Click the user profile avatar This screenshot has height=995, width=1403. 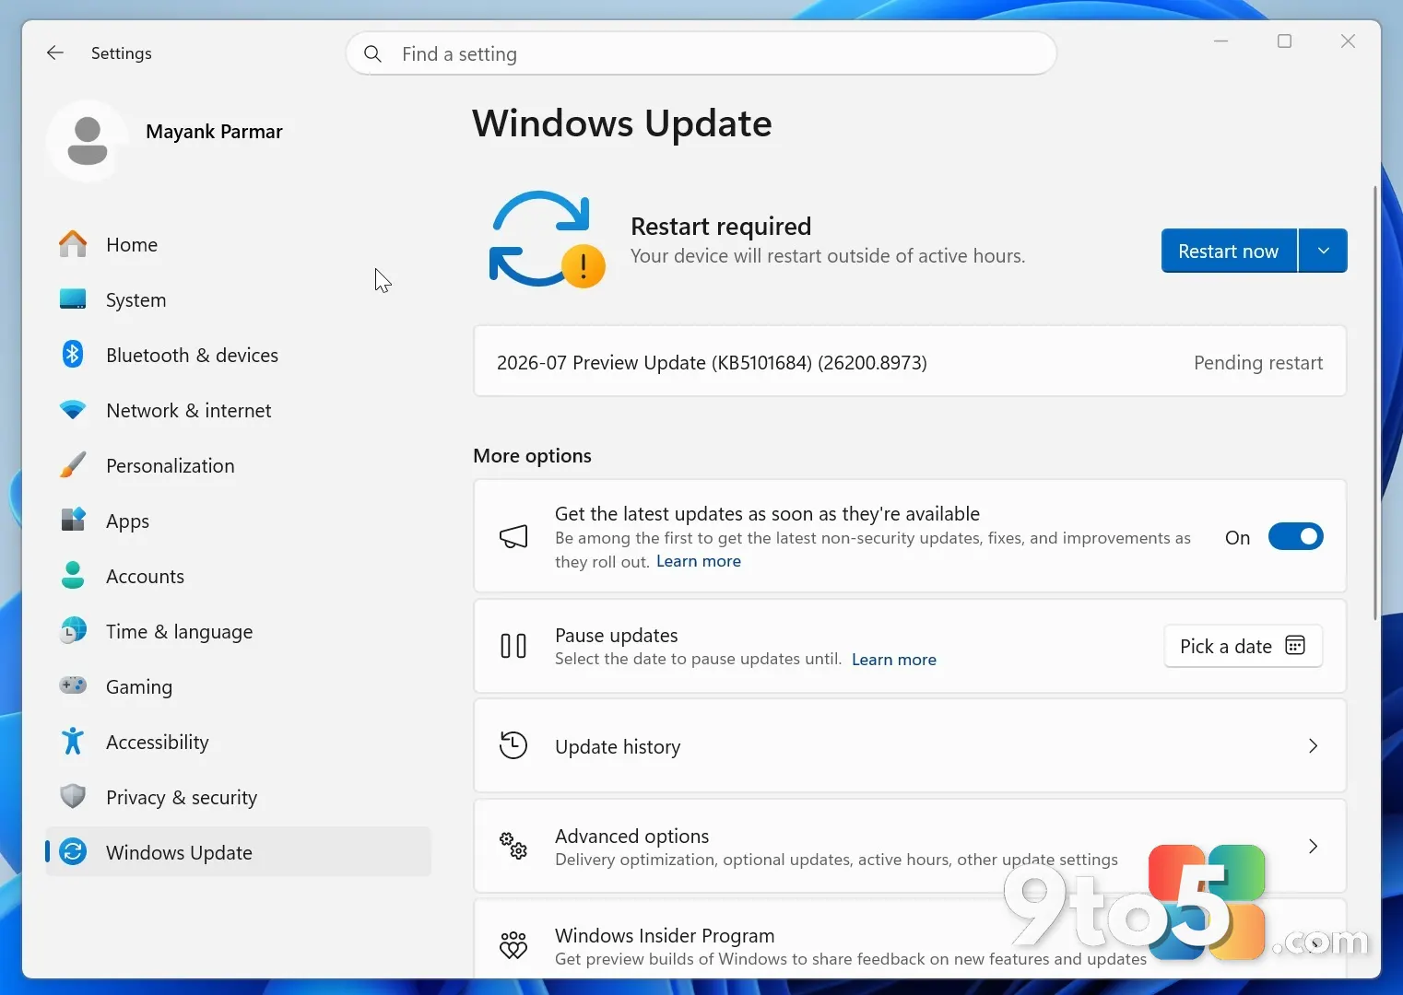click(x=88, y=141)
